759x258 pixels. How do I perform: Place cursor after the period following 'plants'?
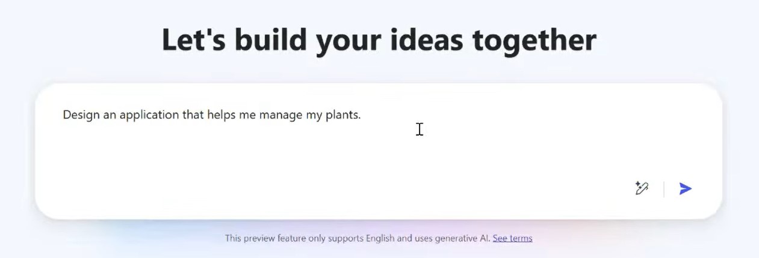[361, 115]
